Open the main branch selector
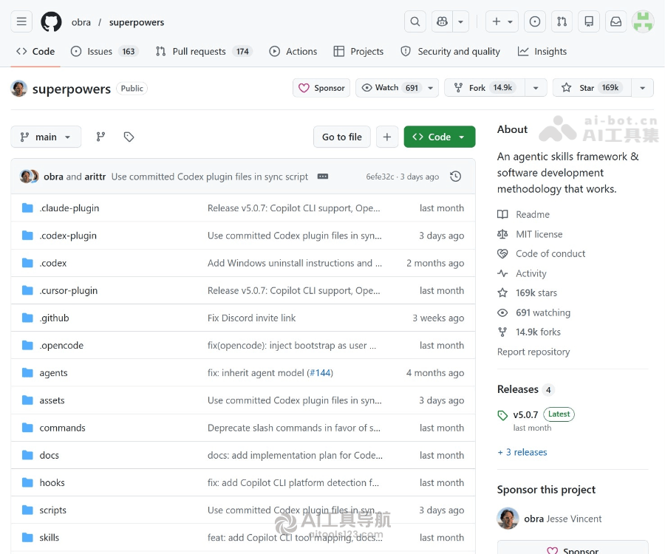The height and width of the screenshot is (554, 665). 46,137
